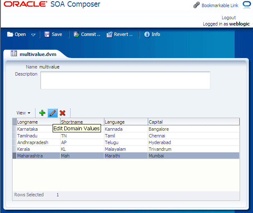253x213 pixels.
Task: Open the Bookmarkable Link
Action: [220, 5]
